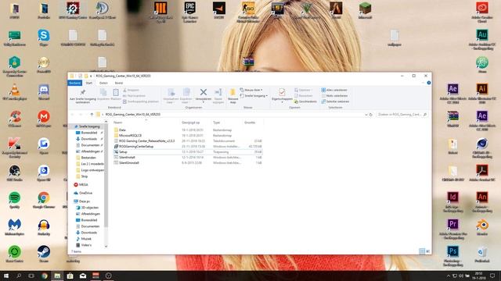Open Epic Games Launcher desktop shortcut
Screen dimensions: 501x281
(x=189, y=12)
